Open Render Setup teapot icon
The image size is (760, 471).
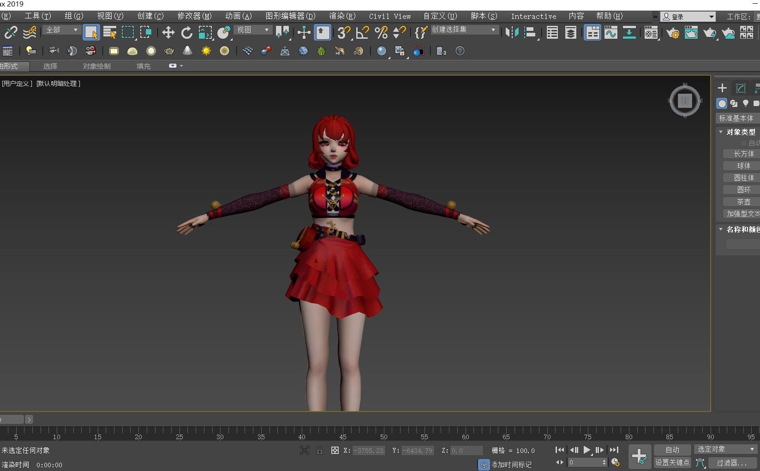(x=672, y=33)
